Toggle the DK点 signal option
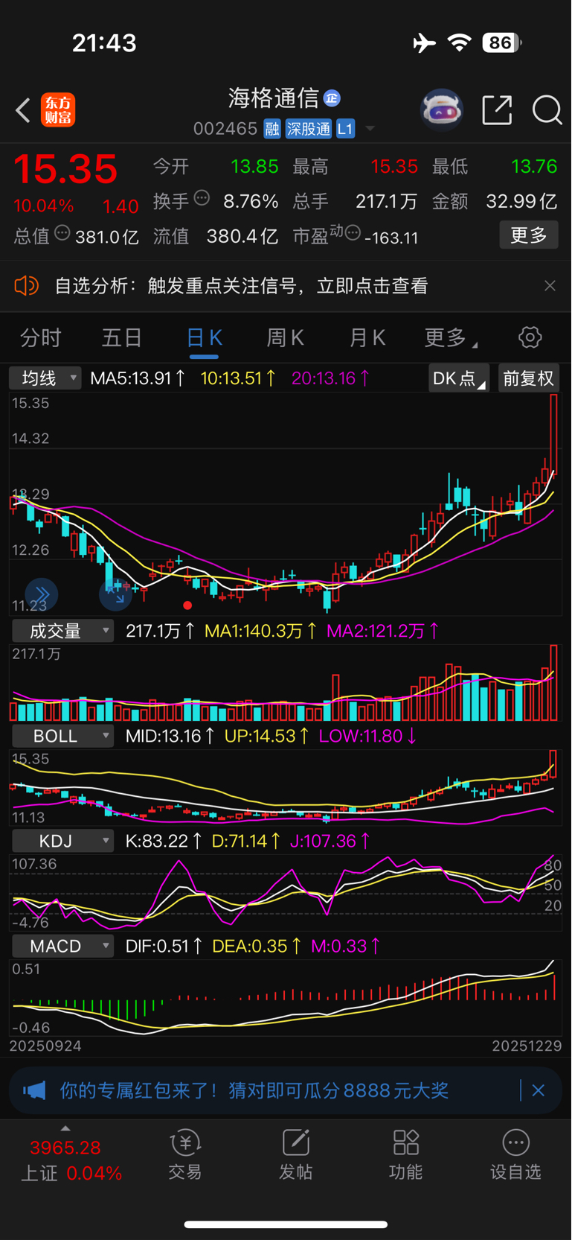Image resolution: width=572 pixels, height=1240 pixels. pos(459,378)
